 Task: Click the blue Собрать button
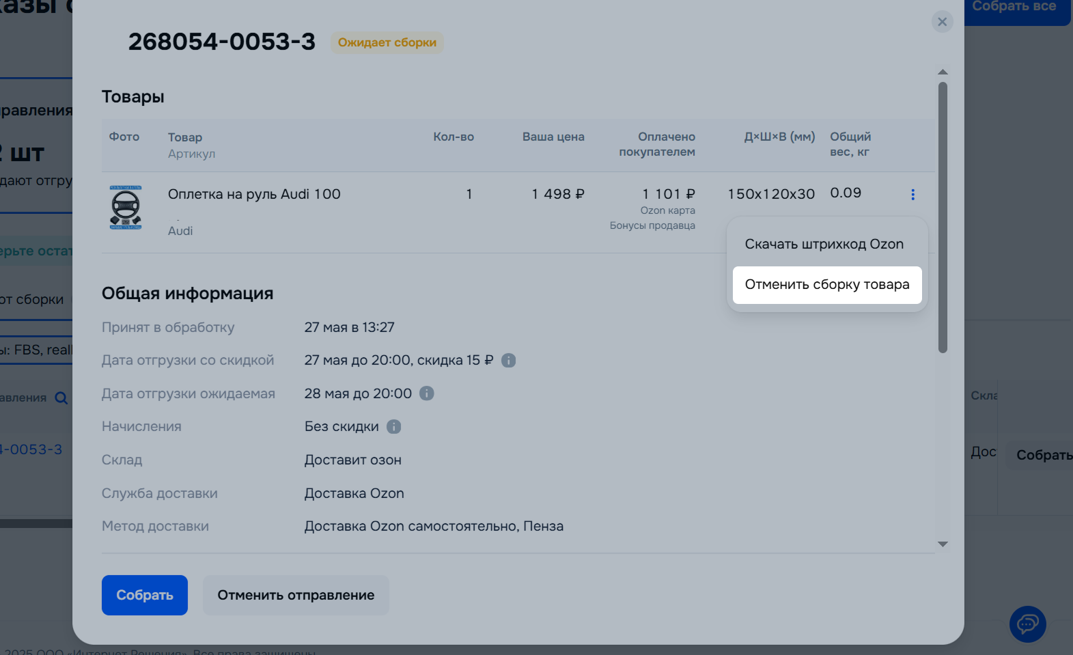tap(145, 595)
